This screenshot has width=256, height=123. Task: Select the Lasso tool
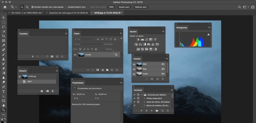point(4,27)
